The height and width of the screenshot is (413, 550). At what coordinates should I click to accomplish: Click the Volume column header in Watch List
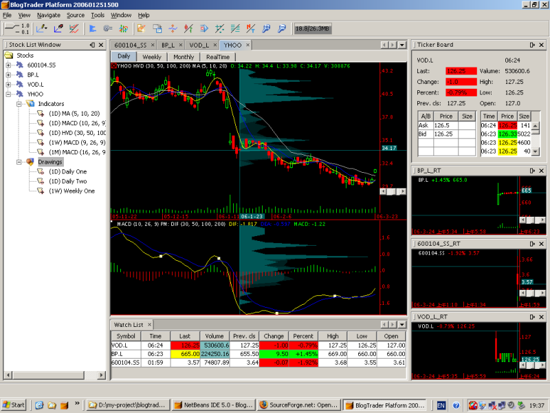click(214, 336)
